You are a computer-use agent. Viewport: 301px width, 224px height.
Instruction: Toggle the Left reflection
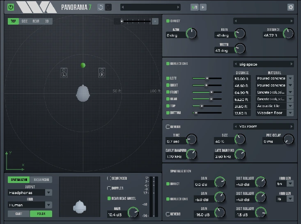point(168,78)
